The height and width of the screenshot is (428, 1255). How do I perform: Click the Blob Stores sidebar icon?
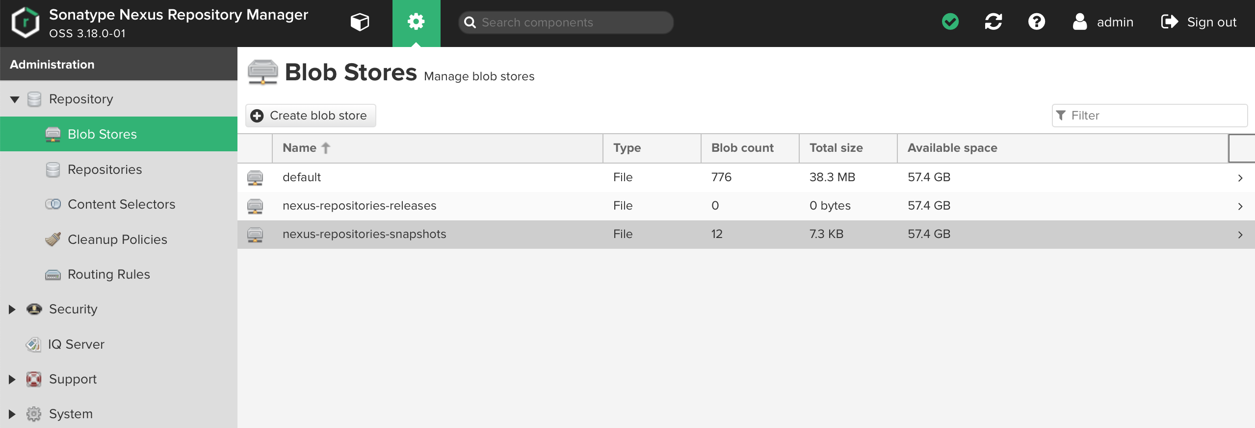(53, 134)
